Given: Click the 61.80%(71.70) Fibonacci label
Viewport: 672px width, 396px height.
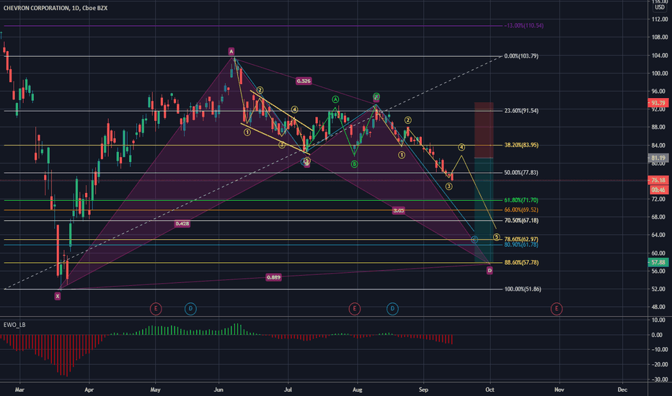Looking at the screenshot, I should pos(521,200).
